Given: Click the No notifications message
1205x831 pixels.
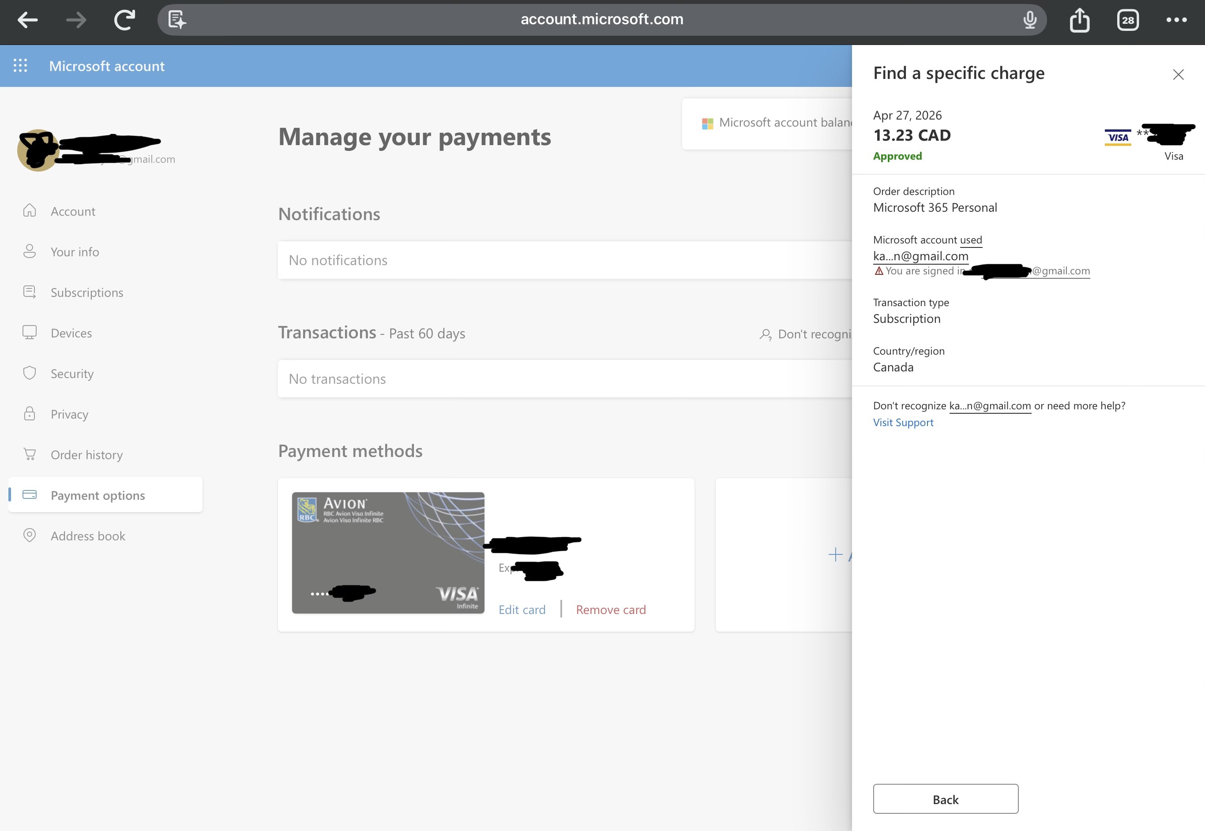Looking at the screenshot, I should tap(338, 260).
